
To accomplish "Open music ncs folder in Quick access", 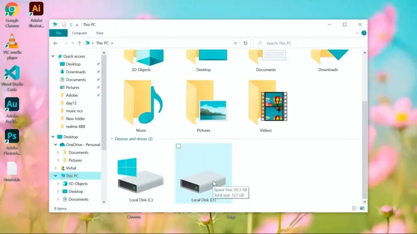I will pos(74,111).
